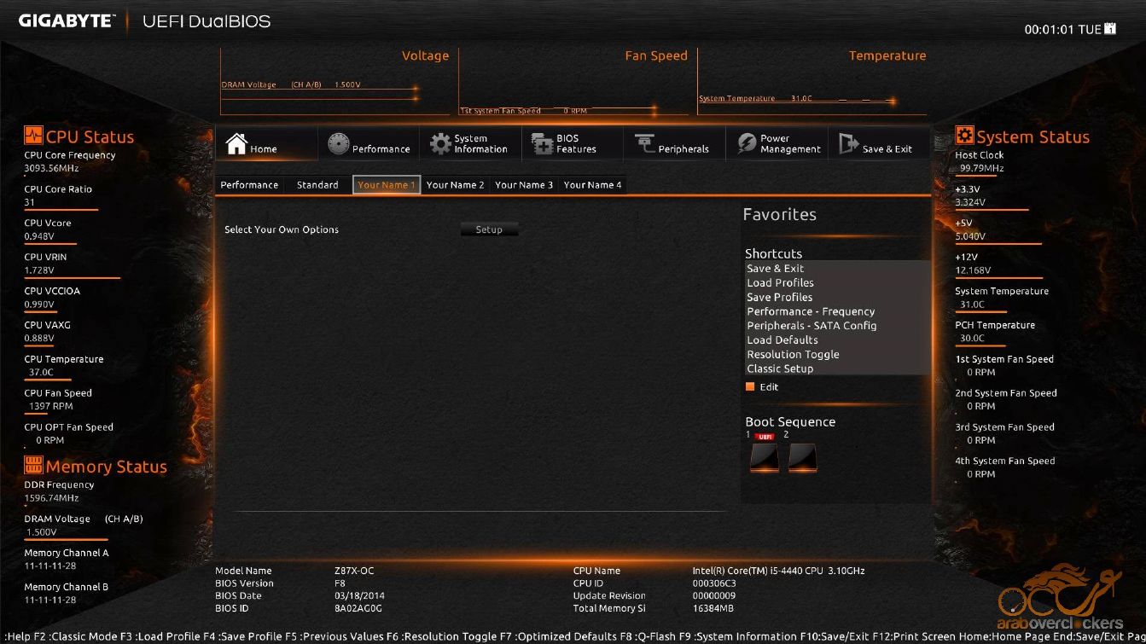The image size is (1146, 644).
Task: Choose Peripherals - SATA Config shortcut
Action: tap(812, 326)
